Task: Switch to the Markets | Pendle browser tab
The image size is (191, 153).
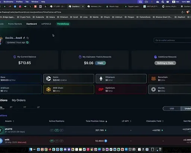Action: 95,6
